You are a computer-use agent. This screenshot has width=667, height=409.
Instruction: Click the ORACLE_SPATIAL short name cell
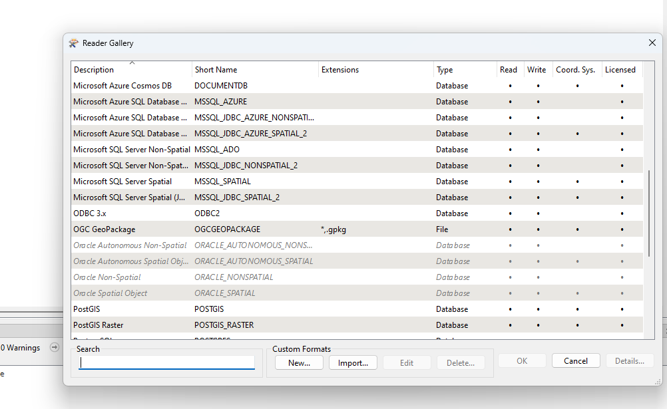(x=224, y=293)
